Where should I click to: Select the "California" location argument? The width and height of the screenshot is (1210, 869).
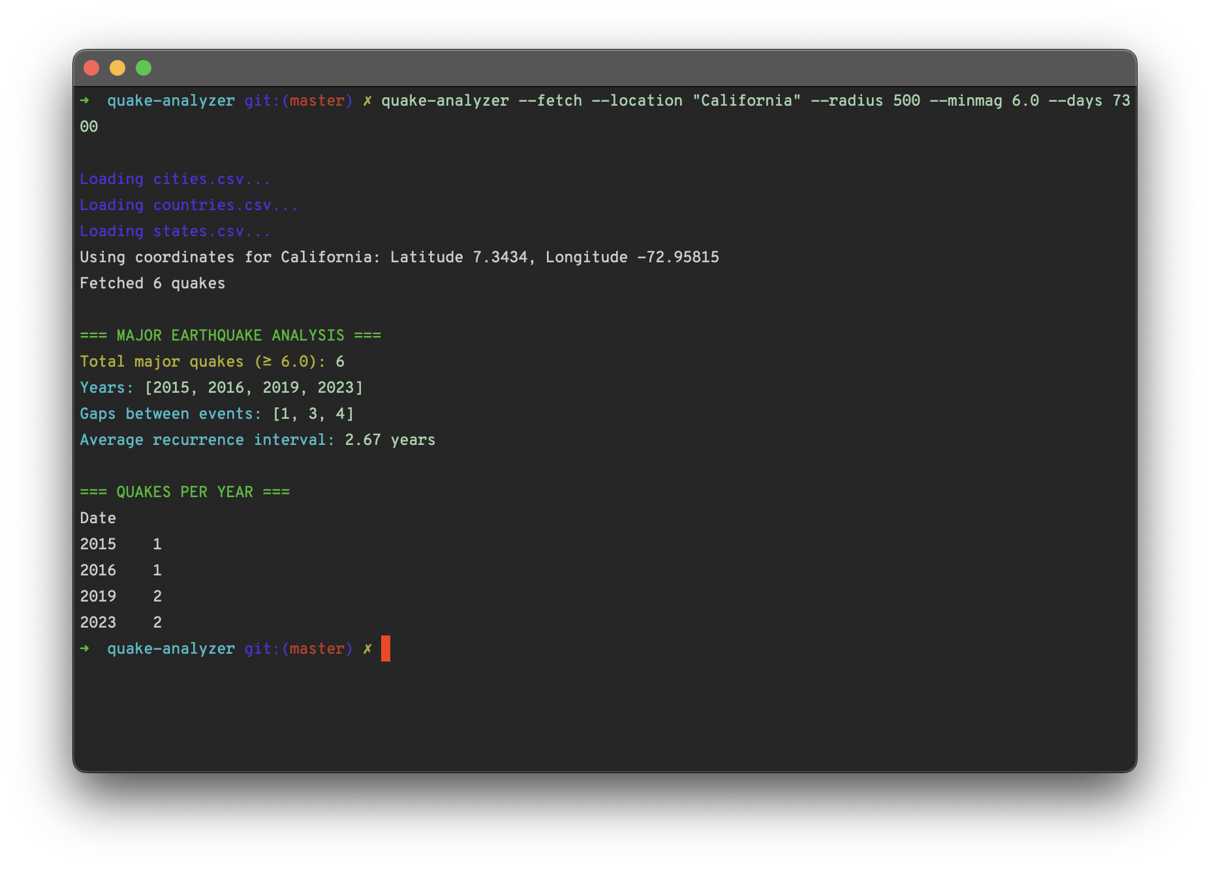tap(748, 100)
